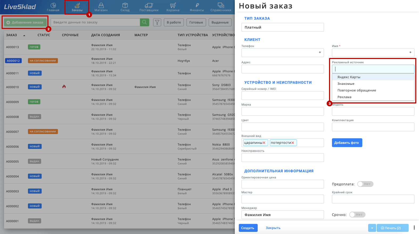Click the Добавление заказа button
The width and height of the screenshot is (419, 234).
(25, 22)
